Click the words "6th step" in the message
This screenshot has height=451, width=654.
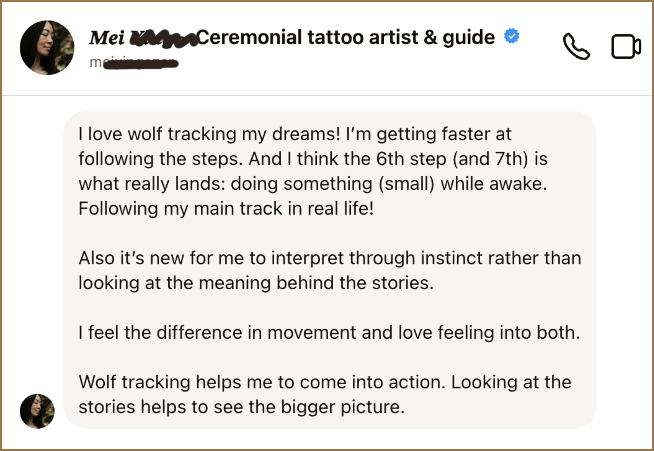pos(411,159)
